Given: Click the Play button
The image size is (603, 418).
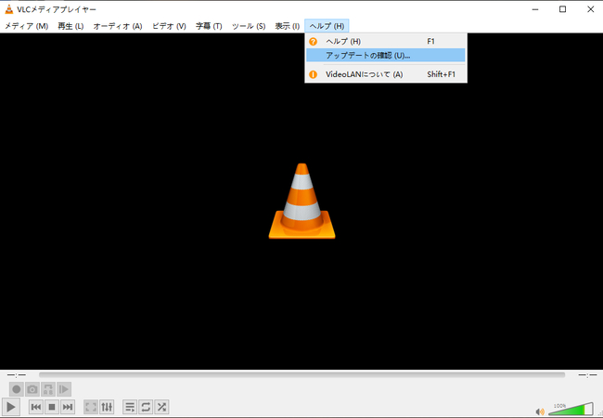Looking at the screenshot, I should 11,407.
